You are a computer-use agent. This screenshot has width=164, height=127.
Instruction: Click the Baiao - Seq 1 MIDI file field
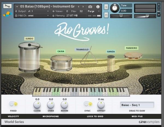point(137,105)
